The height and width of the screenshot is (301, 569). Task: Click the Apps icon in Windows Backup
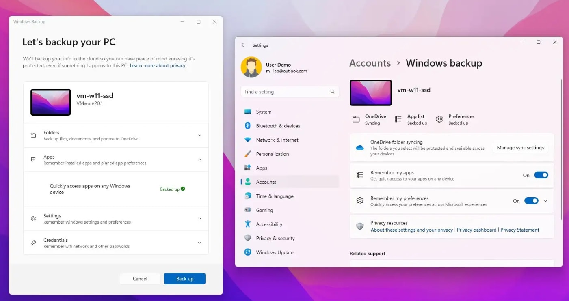point(33,159)
